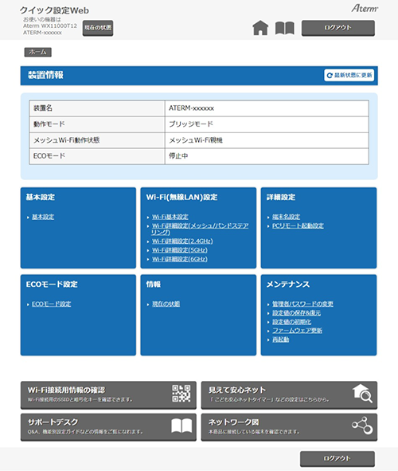Click the 装置名 label cell

pyautogui.click(x=97, y=108)
